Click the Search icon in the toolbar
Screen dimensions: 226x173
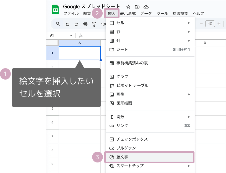pyautogui.click(x=58, y=24)
